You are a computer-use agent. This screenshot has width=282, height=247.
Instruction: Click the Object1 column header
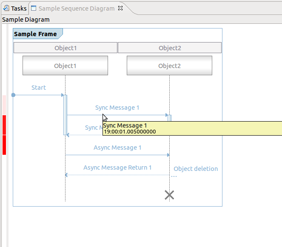pos(66,48)
